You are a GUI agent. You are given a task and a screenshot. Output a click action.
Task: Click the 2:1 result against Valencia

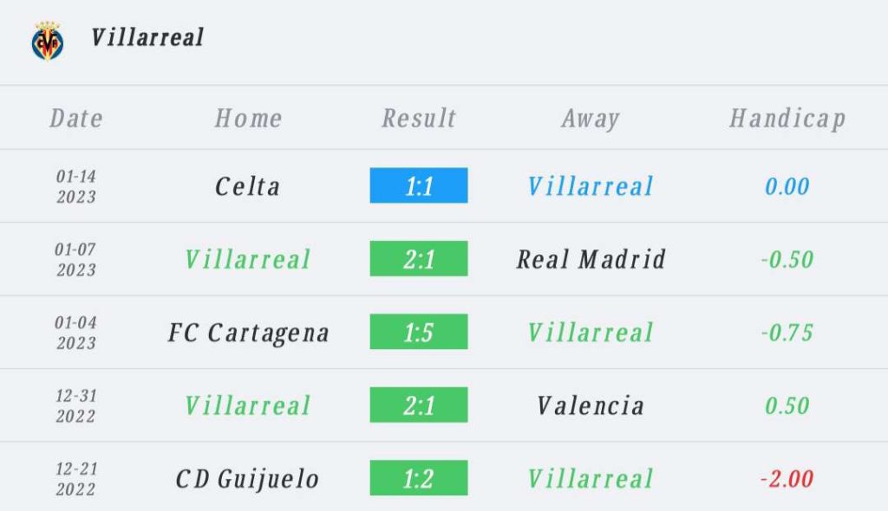pos(419,404)
